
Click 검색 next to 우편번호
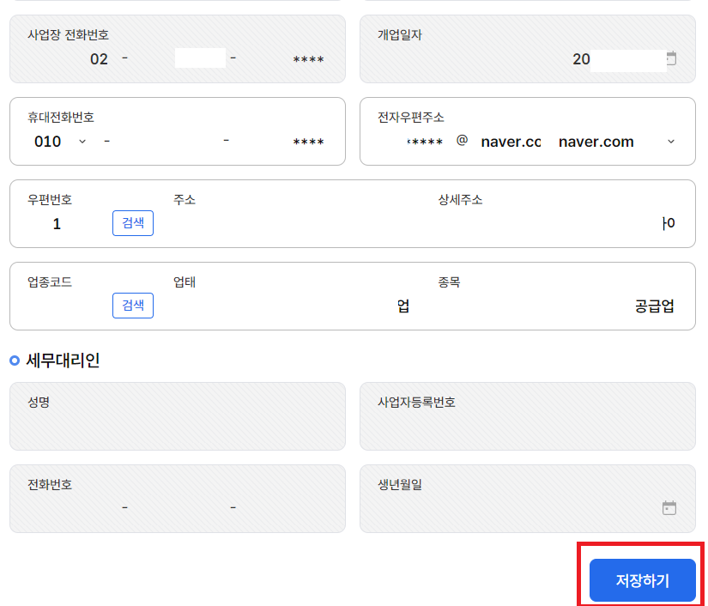132,223
